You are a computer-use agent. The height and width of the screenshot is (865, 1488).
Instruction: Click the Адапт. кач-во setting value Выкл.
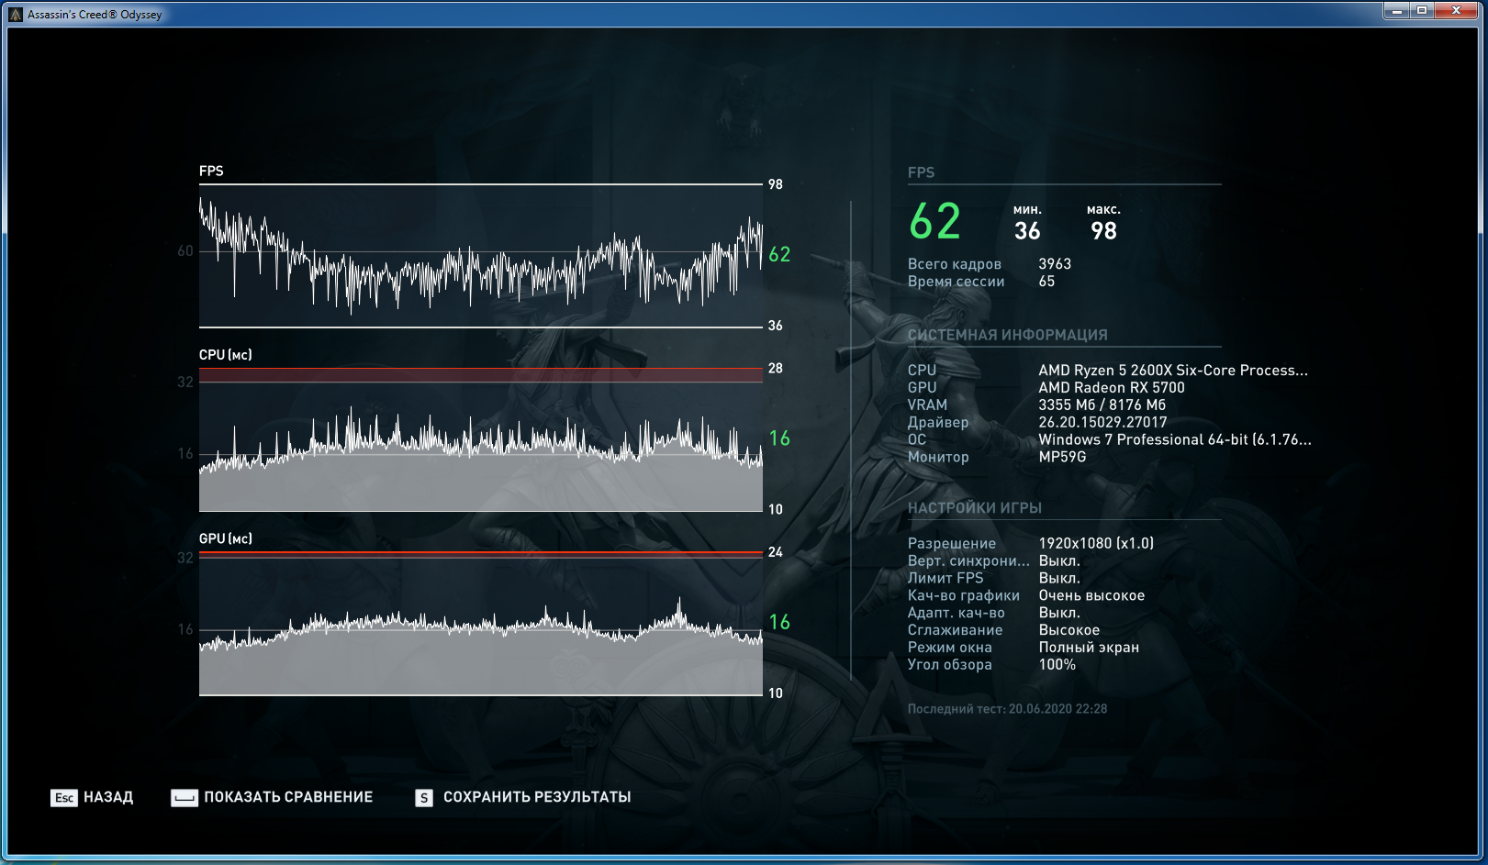coord(1059,614)
